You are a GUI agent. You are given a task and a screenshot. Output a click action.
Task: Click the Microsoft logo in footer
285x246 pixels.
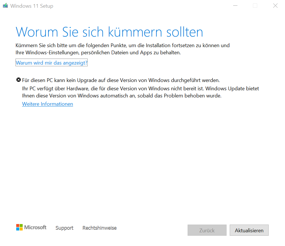(x=31, y=227)
